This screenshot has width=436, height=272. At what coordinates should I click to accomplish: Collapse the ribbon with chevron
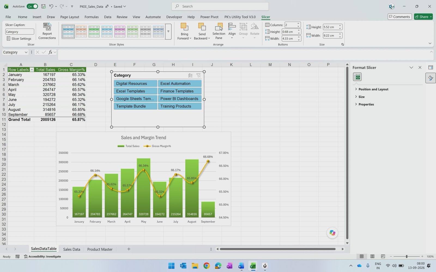[x=430, y=44]
